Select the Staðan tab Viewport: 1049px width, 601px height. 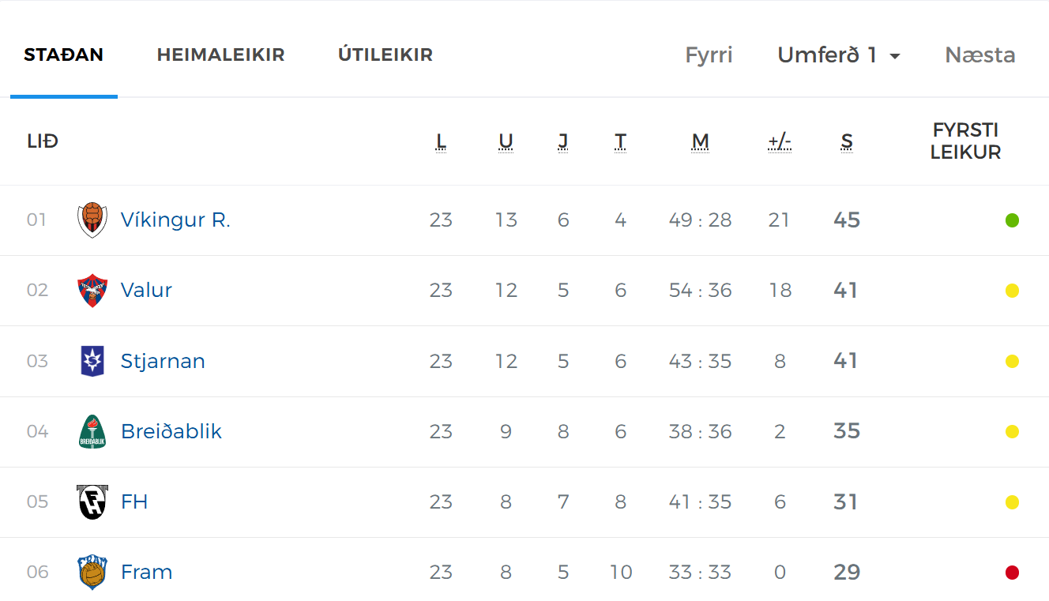64,55
